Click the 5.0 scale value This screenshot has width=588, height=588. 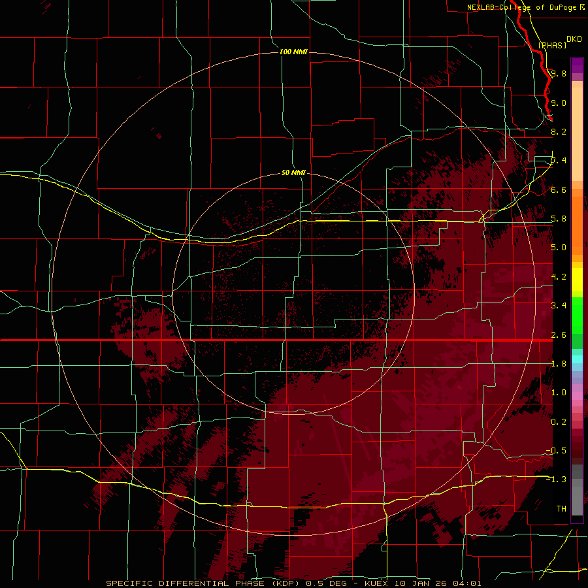click(x=559, y=248)
